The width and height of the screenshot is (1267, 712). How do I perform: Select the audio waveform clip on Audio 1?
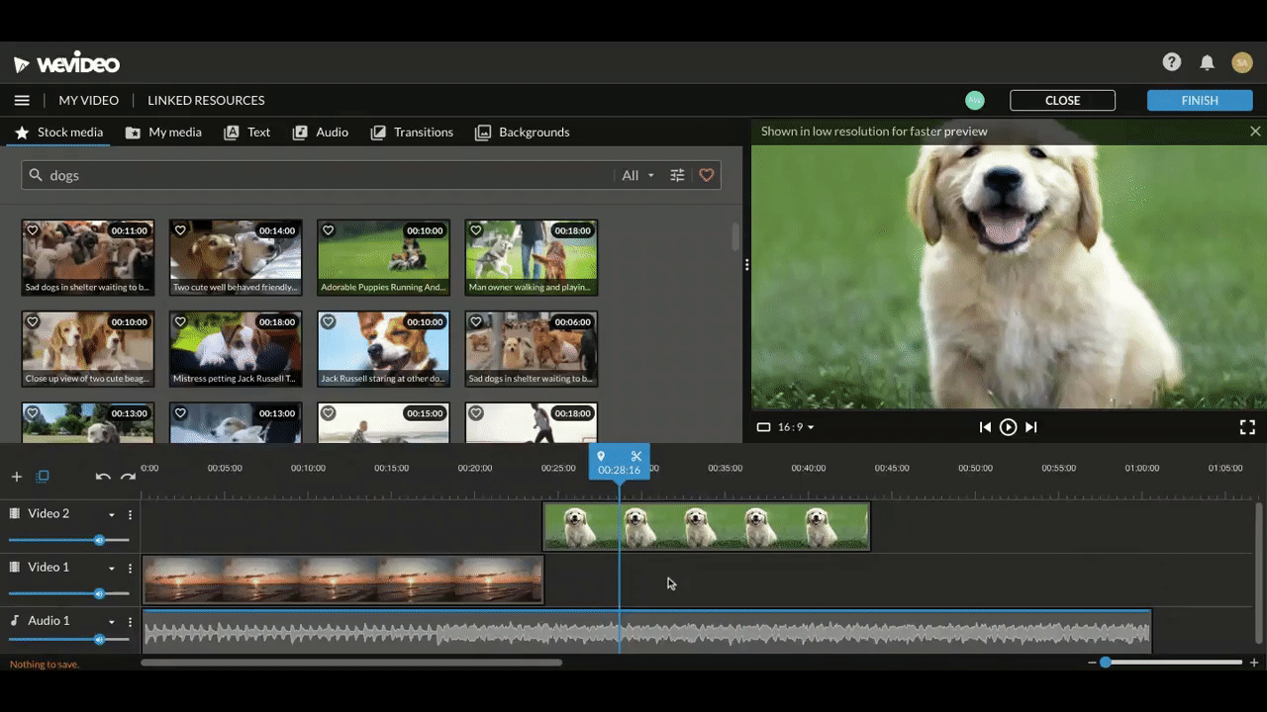646,631
